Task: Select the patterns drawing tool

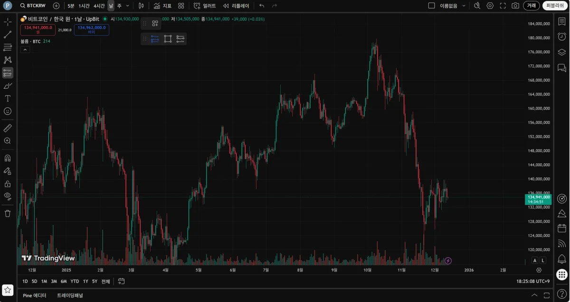Action: [8, 60]
